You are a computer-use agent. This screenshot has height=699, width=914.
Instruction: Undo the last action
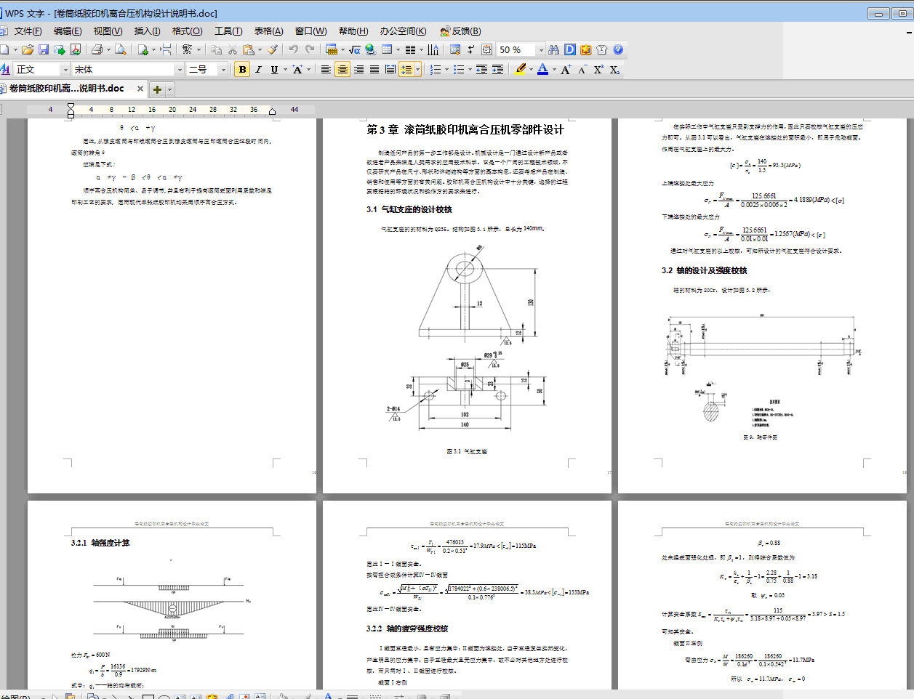click(x=294, y=49)
